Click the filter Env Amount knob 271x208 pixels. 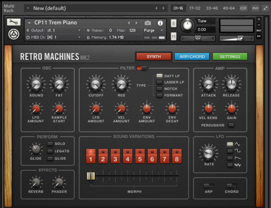[147, 109]
